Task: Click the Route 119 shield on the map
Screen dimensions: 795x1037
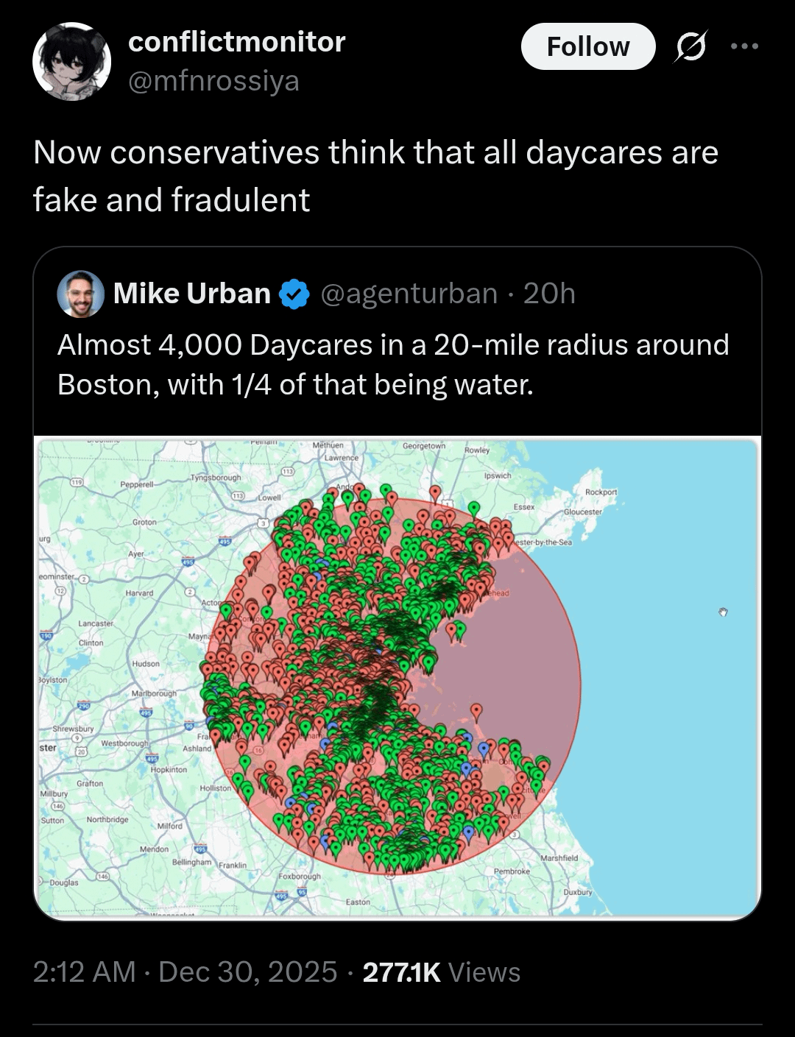Action: click(75, 481)
